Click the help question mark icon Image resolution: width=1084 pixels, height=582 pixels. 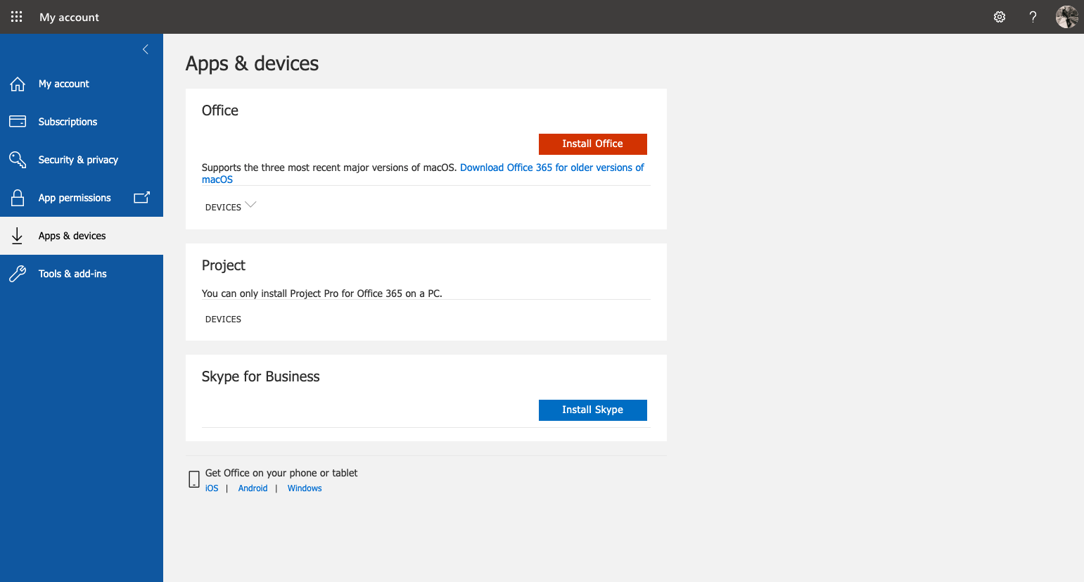tap(1033, 17)
